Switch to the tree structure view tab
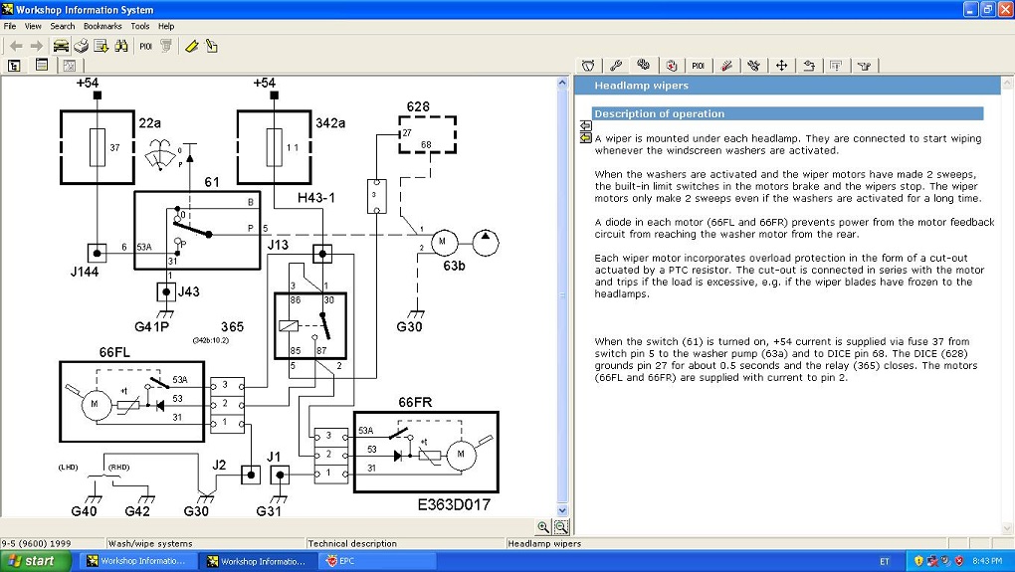 (x=14, y=66)
